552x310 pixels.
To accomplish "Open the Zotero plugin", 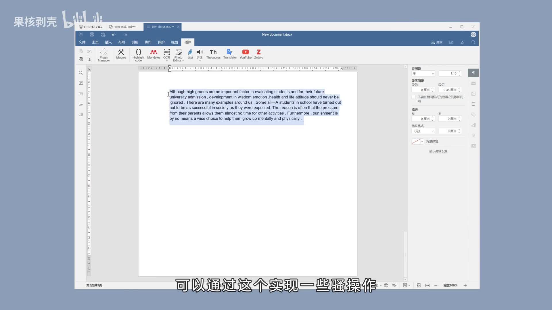I will [x=258, y=54].
